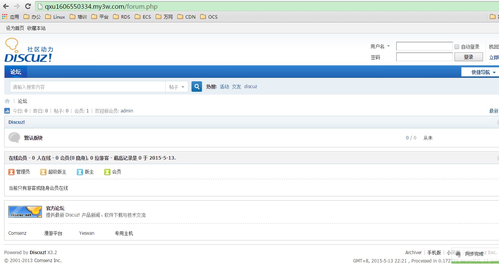
Task: Click the Discuz.net official forum banner
Action: (x=25, y=212)
